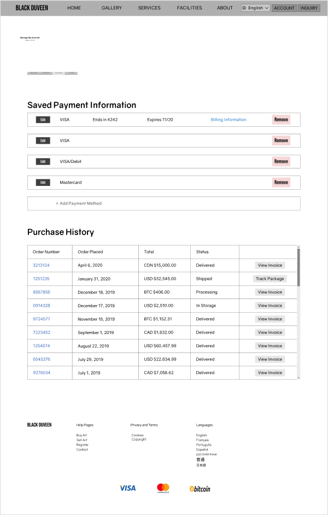
Task: Click the globe icon beside English
Action: point(244,8)
